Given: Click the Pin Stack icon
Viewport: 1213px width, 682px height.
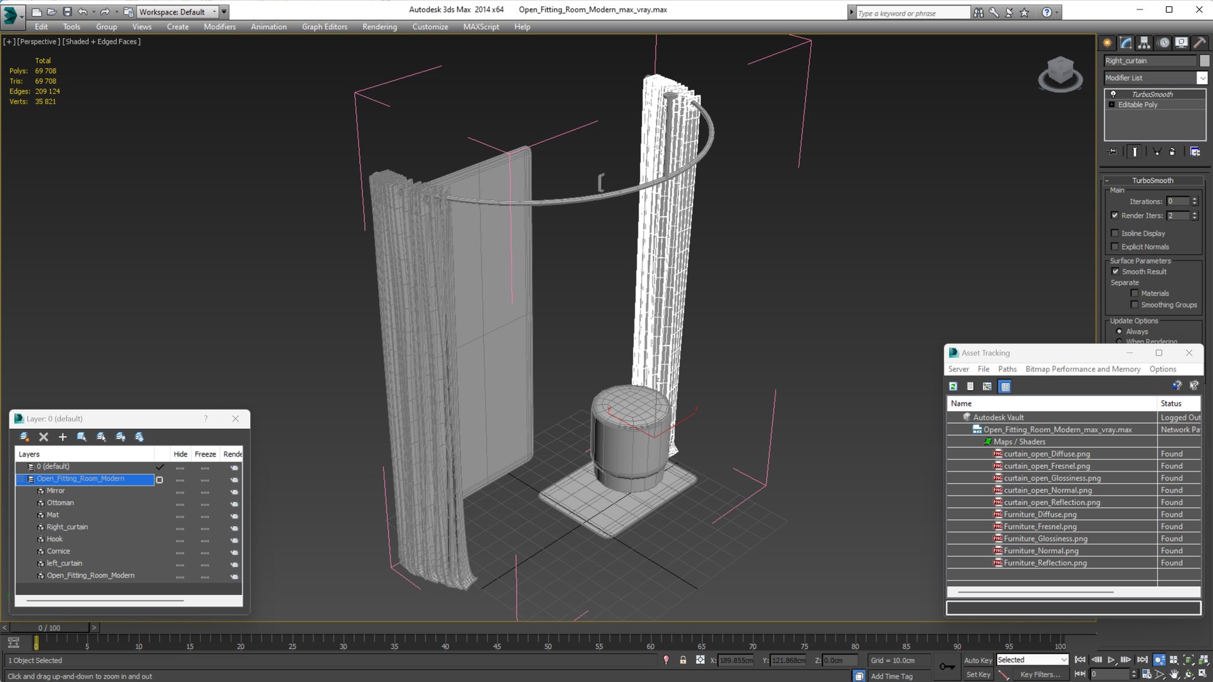Looking at the screenshot, I should (1113, 152).
